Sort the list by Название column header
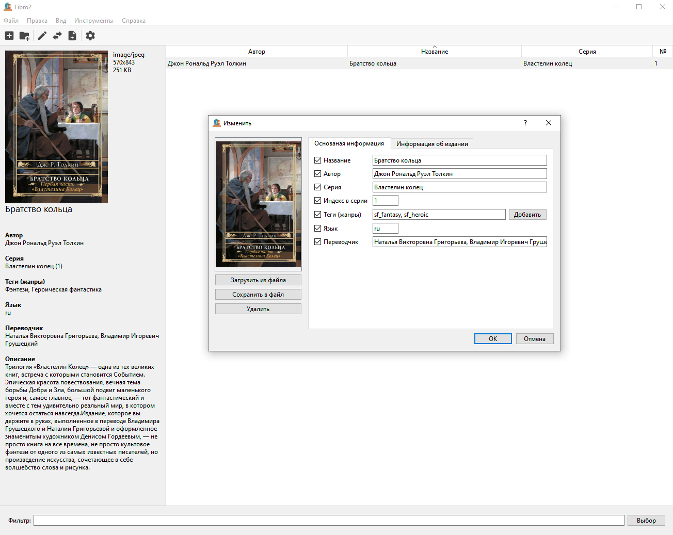673x535 pixels. point(434,52)
